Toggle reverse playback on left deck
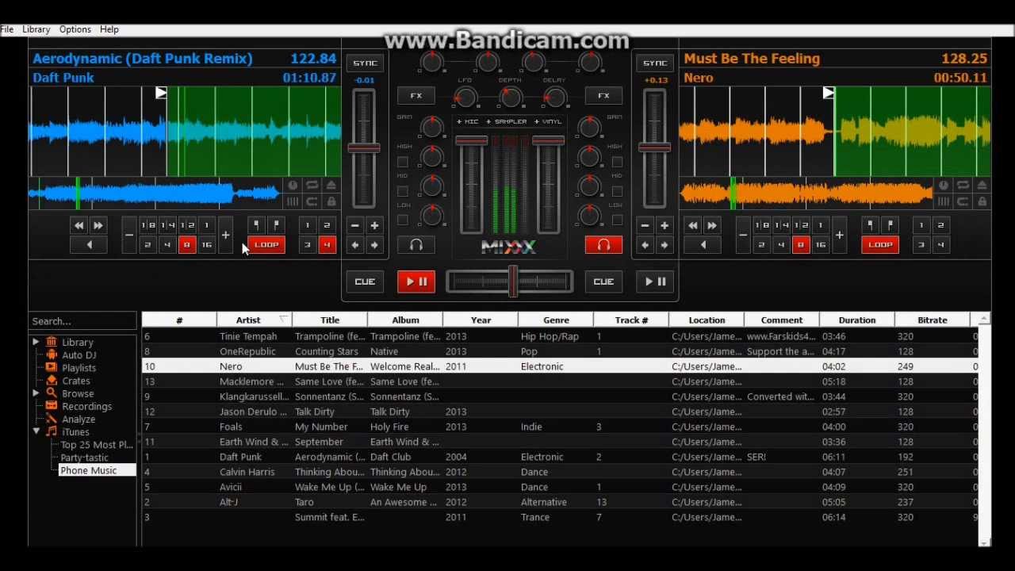Image resolution: width=1015 pixels, height=571 pixels. pos(89,245)
